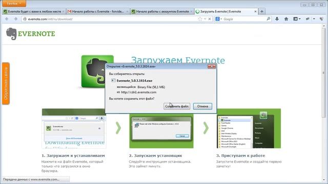Click the 'Загружаем Evernote' heading

pos(178,60)
